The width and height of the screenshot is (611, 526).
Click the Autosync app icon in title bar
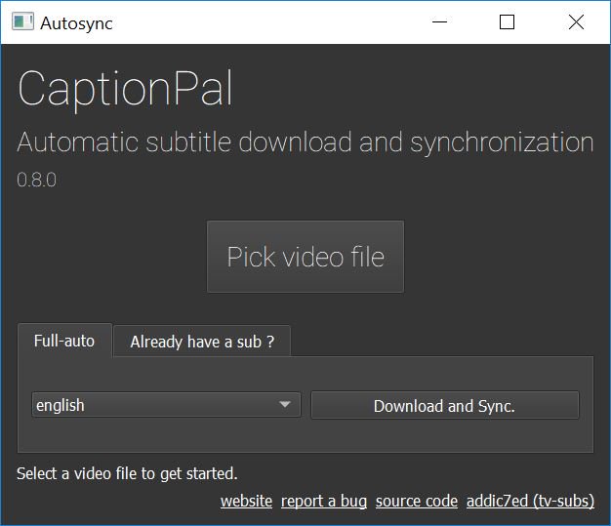[x=22, y=21]
